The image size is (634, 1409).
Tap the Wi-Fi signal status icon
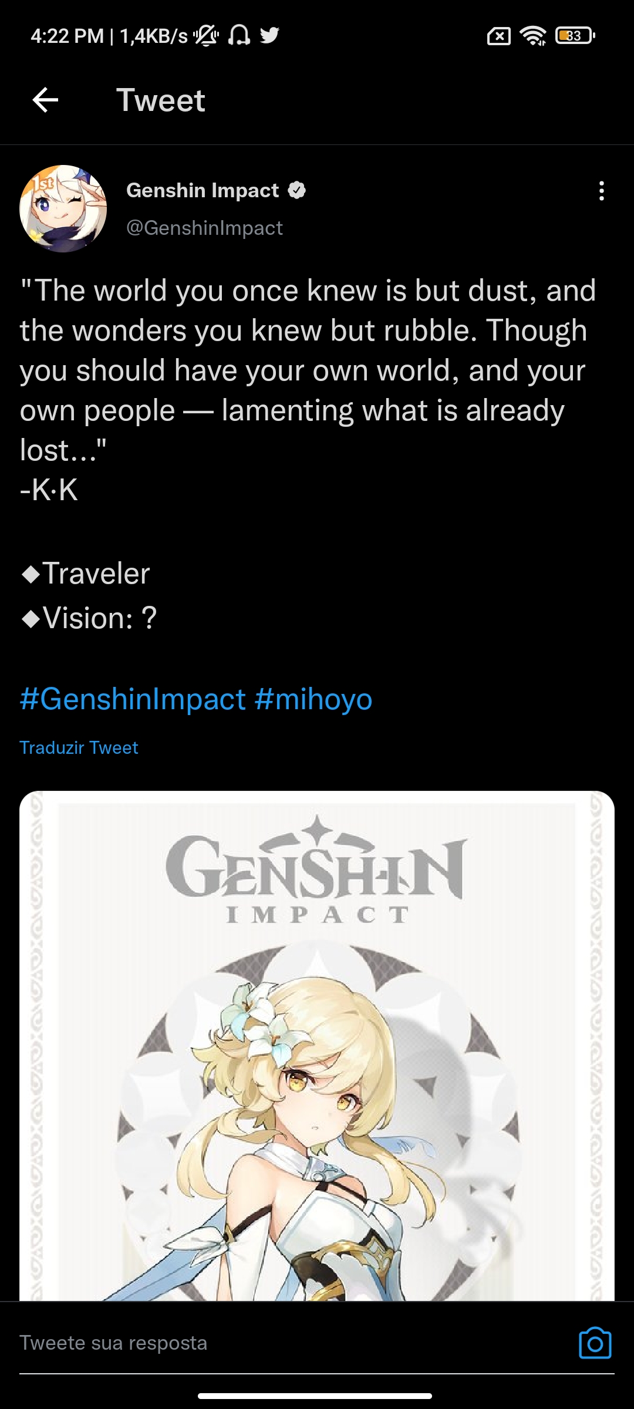point(533,36)
